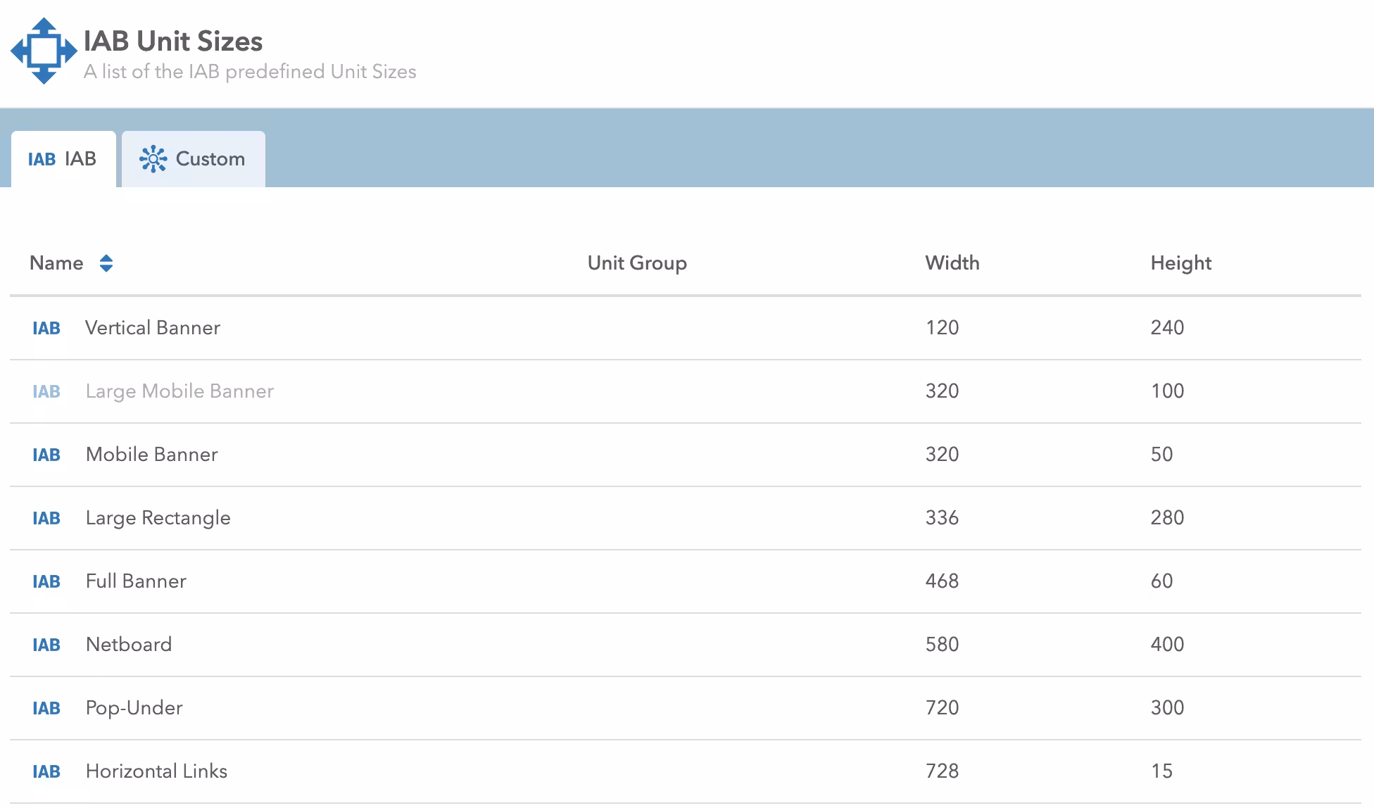Click the Height column header
1374x808 pixels.
pyautogui.click(x=1180, y=263)
